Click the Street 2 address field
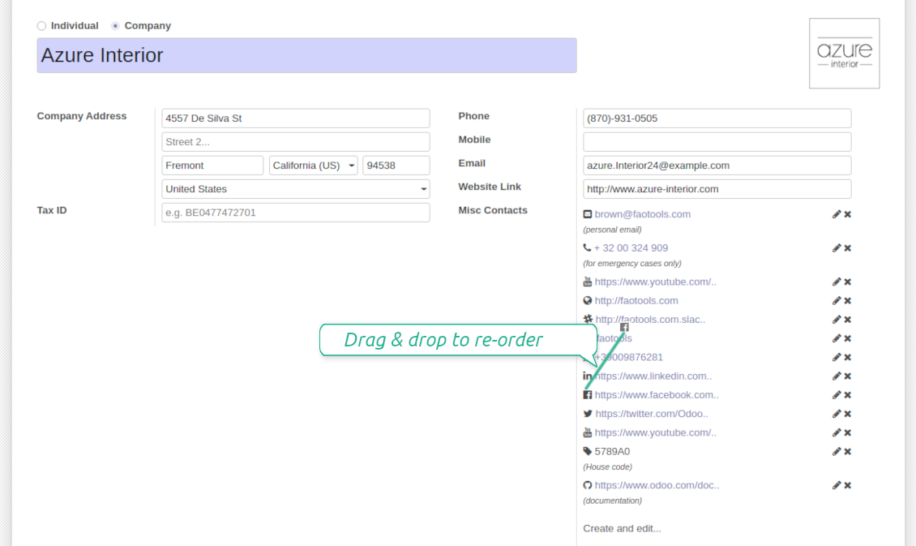The image size is (916, 546). tap(295, 142)
